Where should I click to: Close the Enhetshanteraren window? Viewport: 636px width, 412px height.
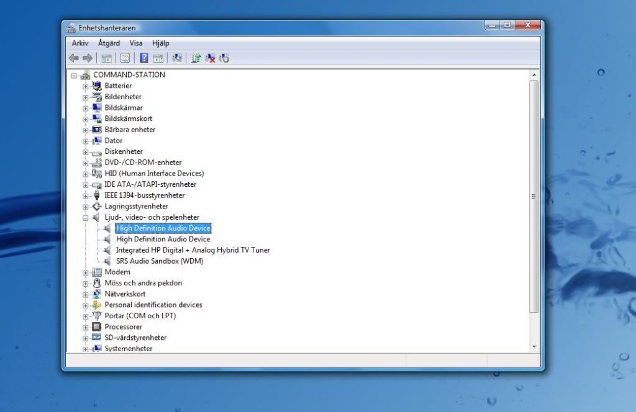coord(528,25)
